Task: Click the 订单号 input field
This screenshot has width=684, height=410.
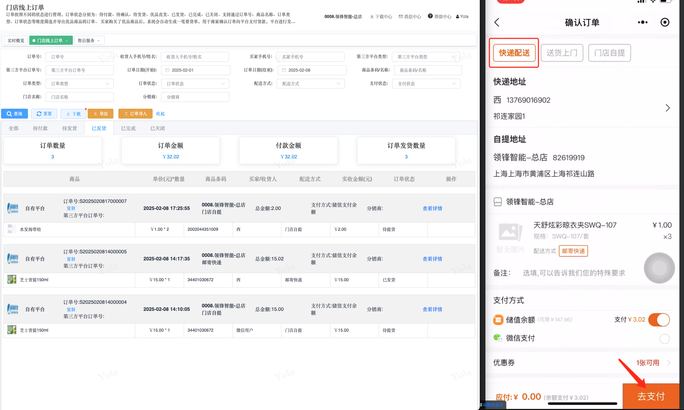Action: tap(79, 57)
